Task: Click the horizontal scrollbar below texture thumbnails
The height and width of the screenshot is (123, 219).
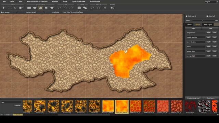Action: coord(84,115)
